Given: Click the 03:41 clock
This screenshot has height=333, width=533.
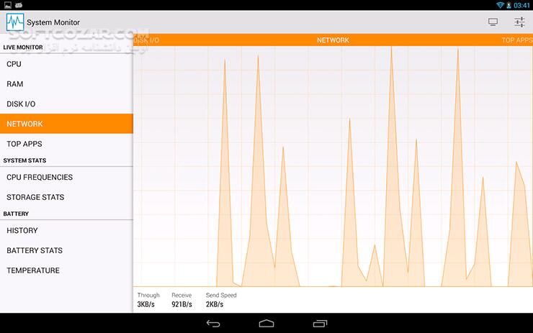Looking at the screenshot, I should pos(521,5).
